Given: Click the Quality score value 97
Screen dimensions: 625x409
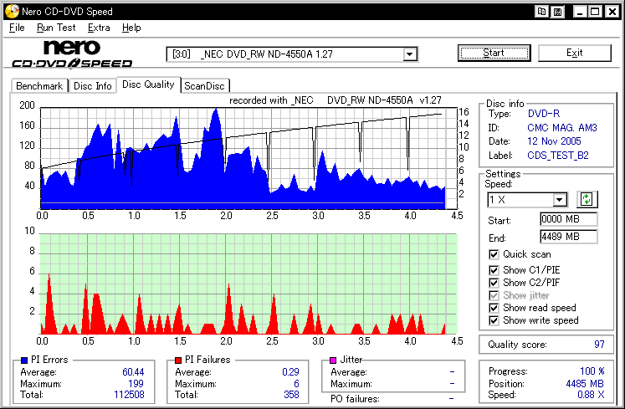Looking at the screenshot, I should coord(599,345).
